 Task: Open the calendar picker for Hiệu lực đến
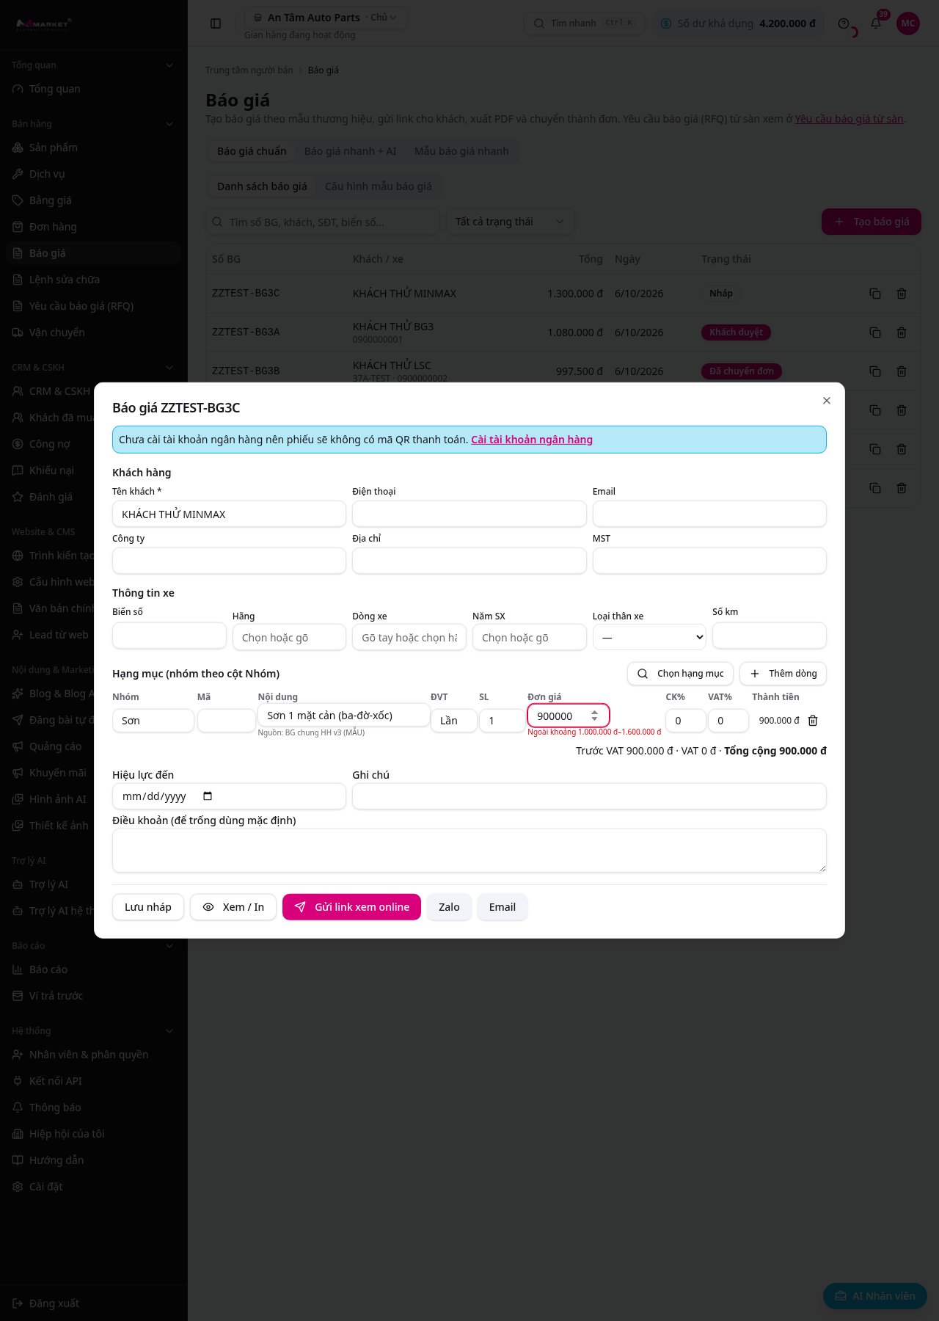[208, 796]
